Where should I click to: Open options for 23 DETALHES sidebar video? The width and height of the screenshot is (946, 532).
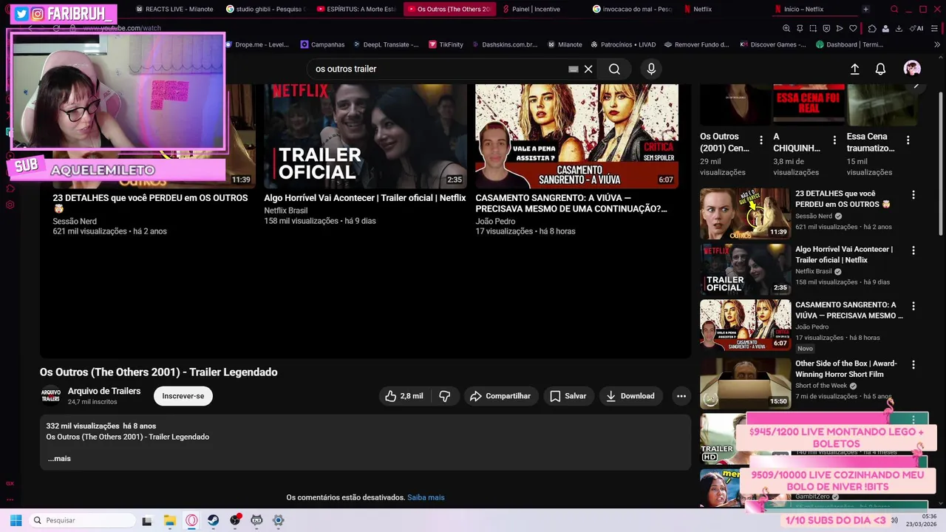click(913, 195)
